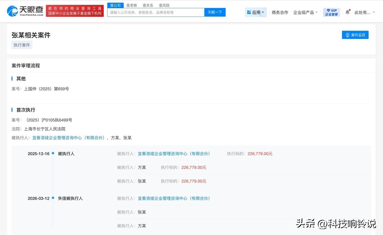The image size is (383, 235).
Task: Click the 案件监控 button
Action: [355, 35]
